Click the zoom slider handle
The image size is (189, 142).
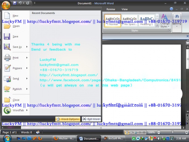pyautogui.click(x=172, y=132)
